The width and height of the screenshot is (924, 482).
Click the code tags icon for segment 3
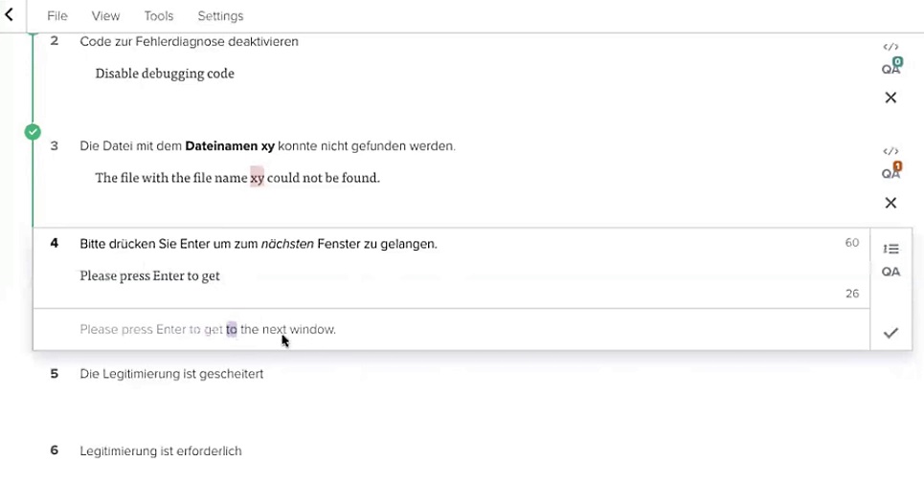pyautogui.click(x=890, y=152)
